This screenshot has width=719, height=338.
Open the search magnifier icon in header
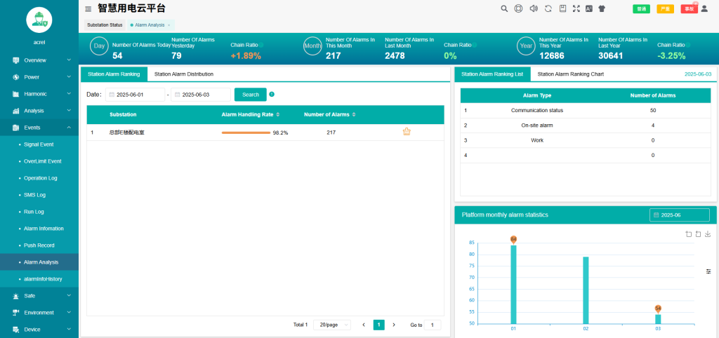[504, 8]
